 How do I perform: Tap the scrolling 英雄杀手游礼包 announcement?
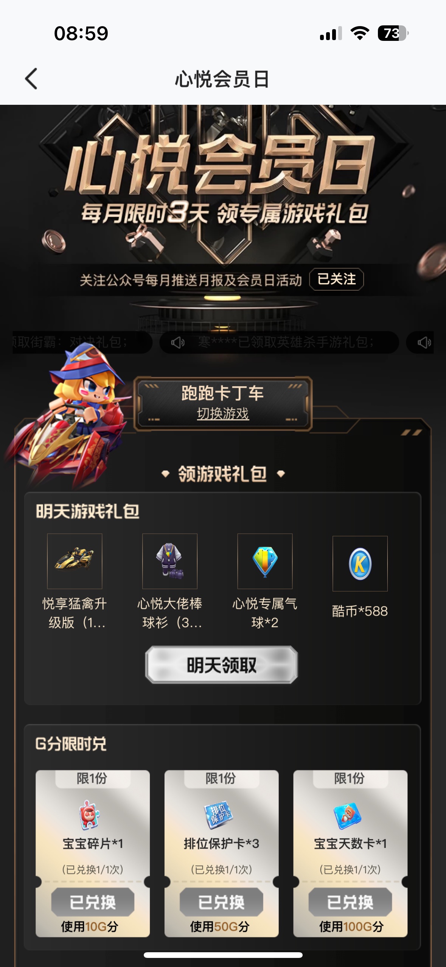[x=279, y=343]
